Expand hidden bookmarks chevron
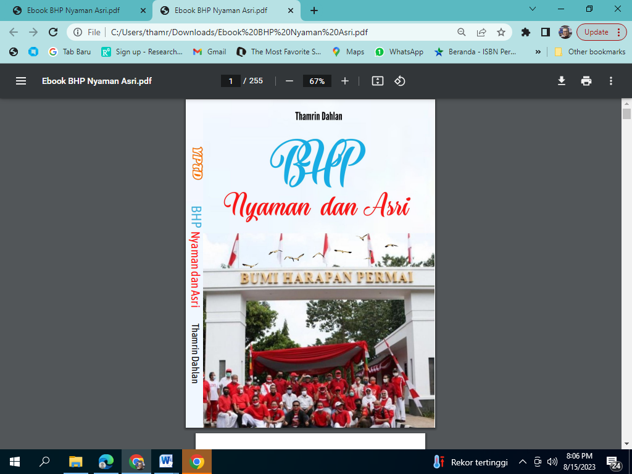This screenshot has width=632, height=474. [538, 52]
